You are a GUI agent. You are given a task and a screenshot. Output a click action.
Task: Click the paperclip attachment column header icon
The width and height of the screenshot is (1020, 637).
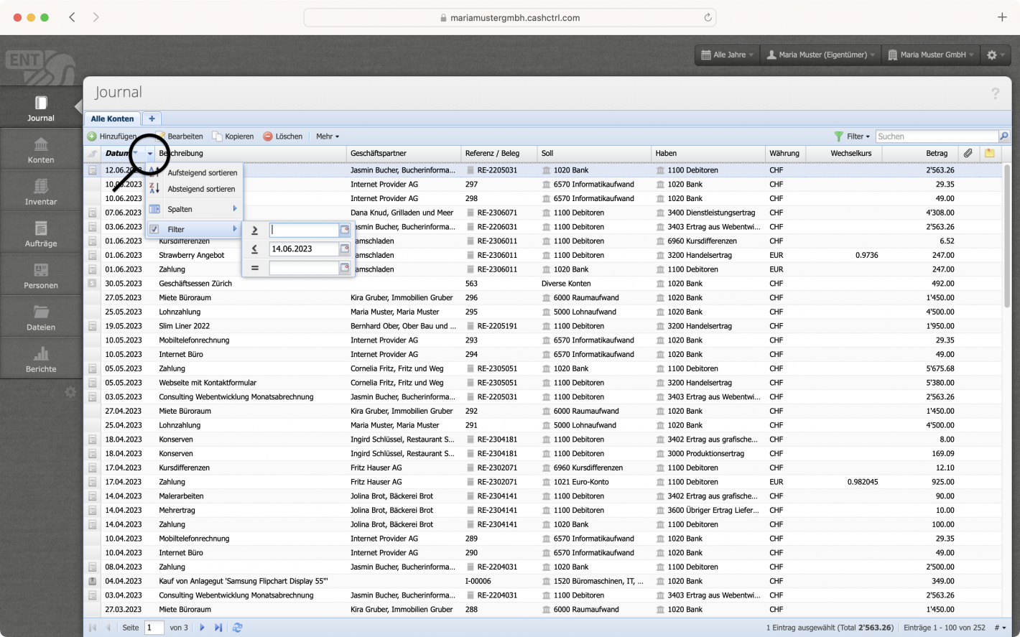coord(968,153)
